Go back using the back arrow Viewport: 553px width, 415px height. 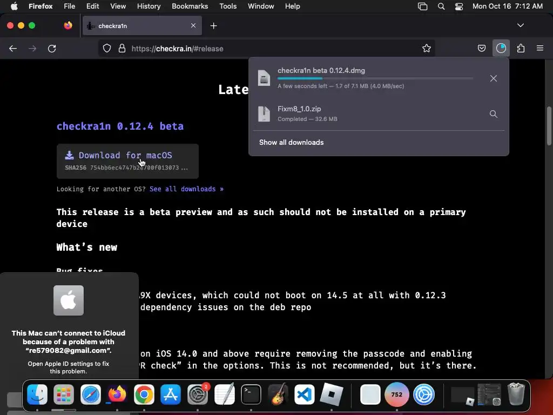pos(13,49)
